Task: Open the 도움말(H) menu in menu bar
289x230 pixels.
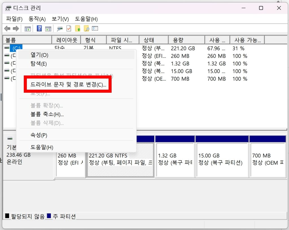Action: [86, 19]
